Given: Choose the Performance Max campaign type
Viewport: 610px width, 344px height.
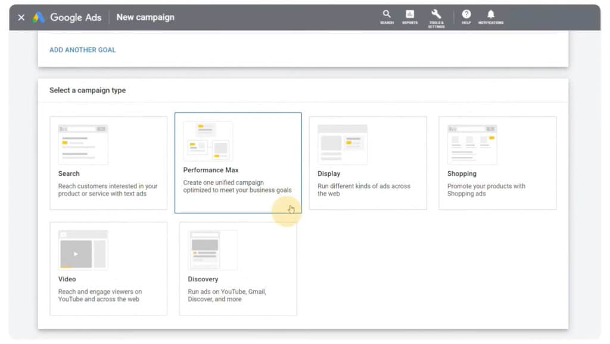Looking at the screenshot, I should 238,163.
